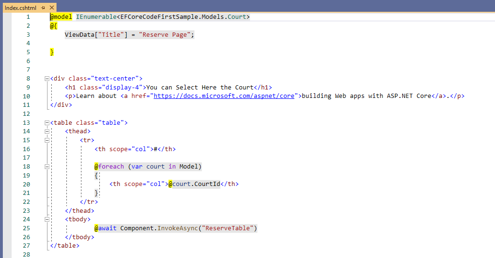Screen dimensions: 495x258
Task: Click line number 18
Action: (26, 167)
